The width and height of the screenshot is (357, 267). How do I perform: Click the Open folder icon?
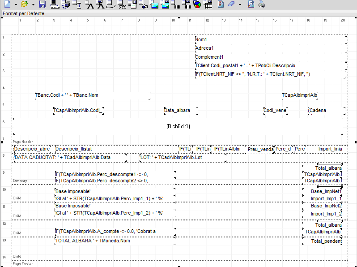[x=25, y=4]
